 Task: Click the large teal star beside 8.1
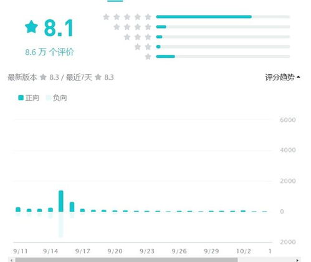pyautogui.click(x=31, y=27)
